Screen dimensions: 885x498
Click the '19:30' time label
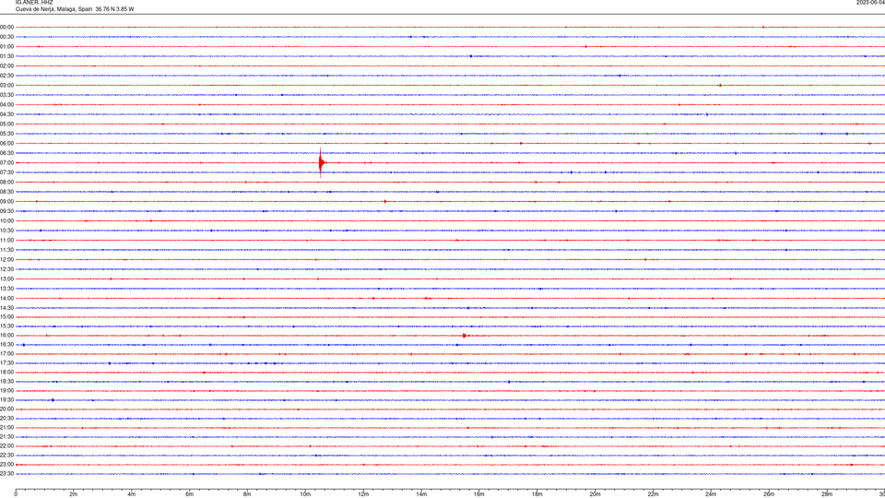[6, 399]
